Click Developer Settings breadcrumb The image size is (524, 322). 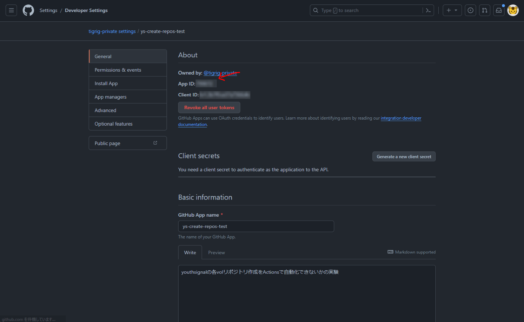point(86,10)
